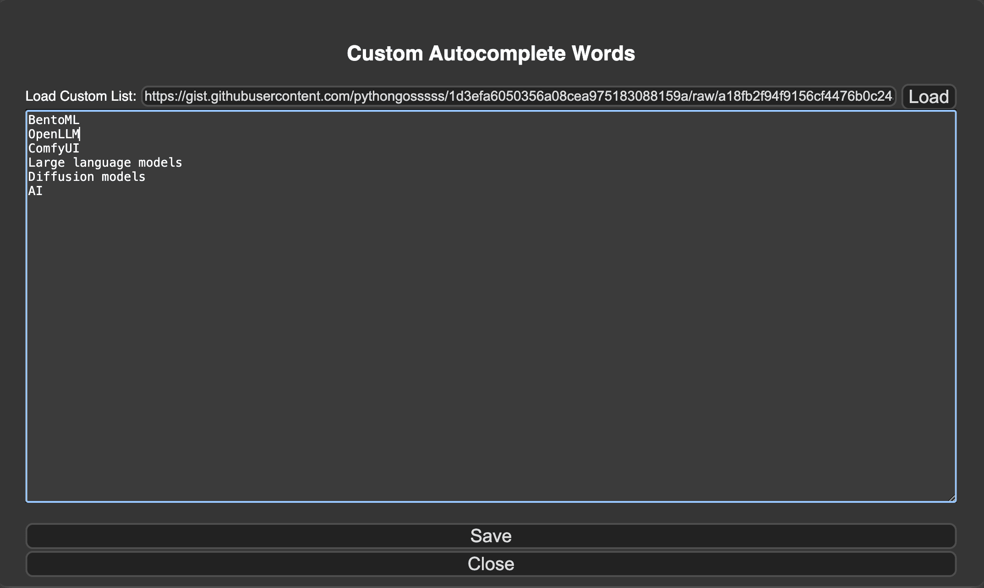Click the Load Custom List label
The image size is (984, 588).
coord(81,96)
